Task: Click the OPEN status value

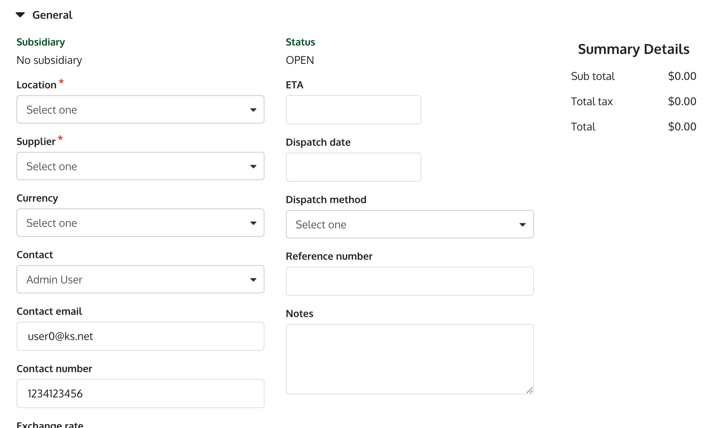Action: pyautogui.click(x=300, y=60)
